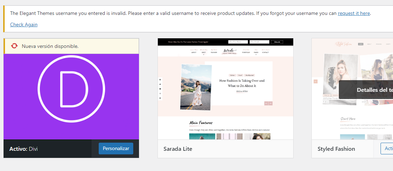Open the Divi theme thumbnail

[71, 96]
